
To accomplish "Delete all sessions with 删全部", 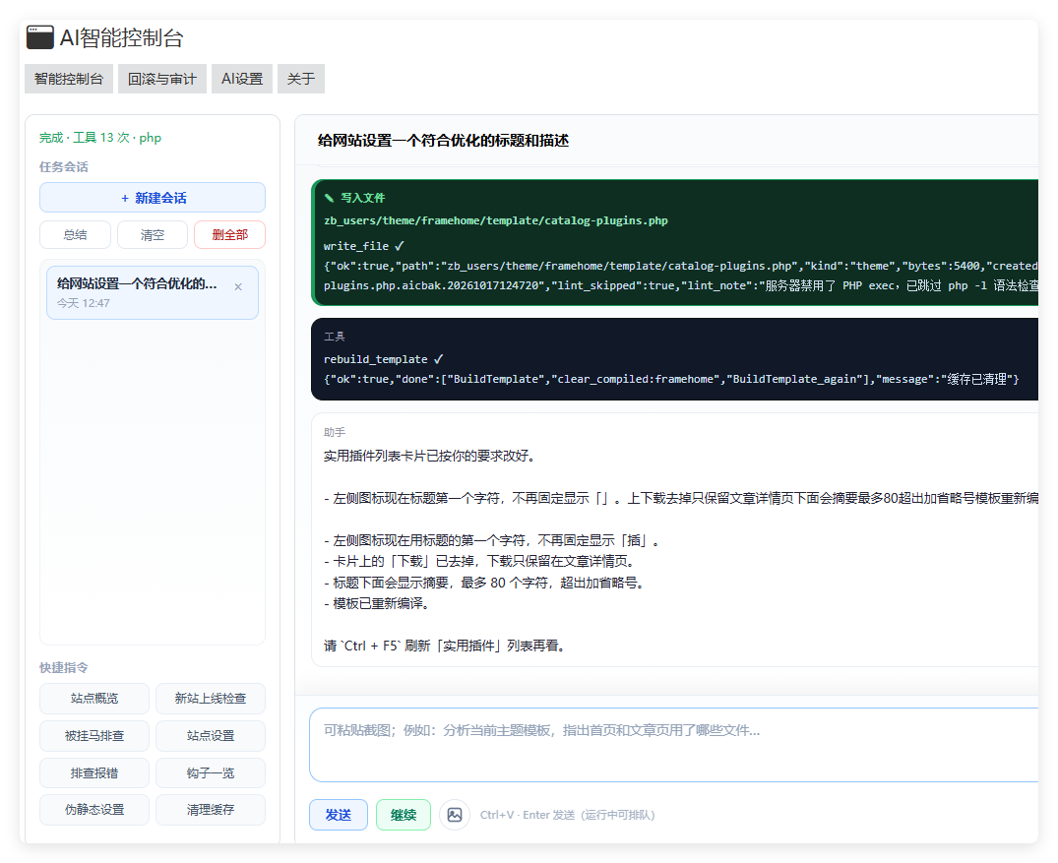I will coord(229,235).
